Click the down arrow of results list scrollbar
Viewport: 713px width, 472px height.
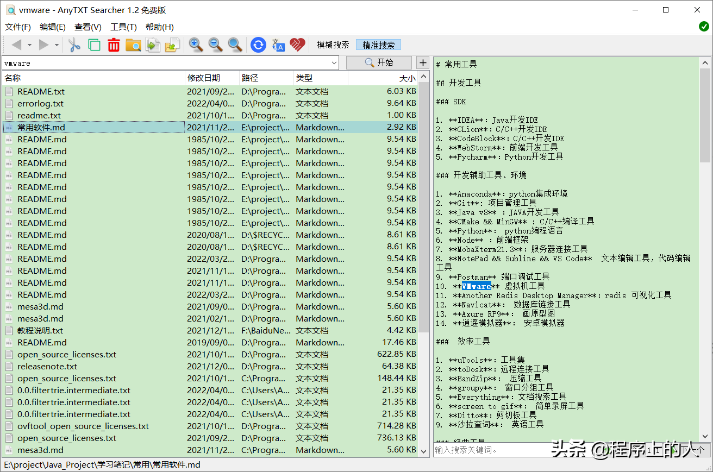pyautogui.click(x=424, y=451)
